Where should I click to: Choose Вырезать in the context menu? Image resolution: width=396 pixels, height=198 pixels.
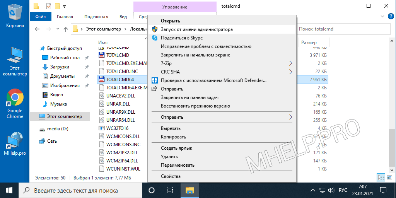click(222, 128)
